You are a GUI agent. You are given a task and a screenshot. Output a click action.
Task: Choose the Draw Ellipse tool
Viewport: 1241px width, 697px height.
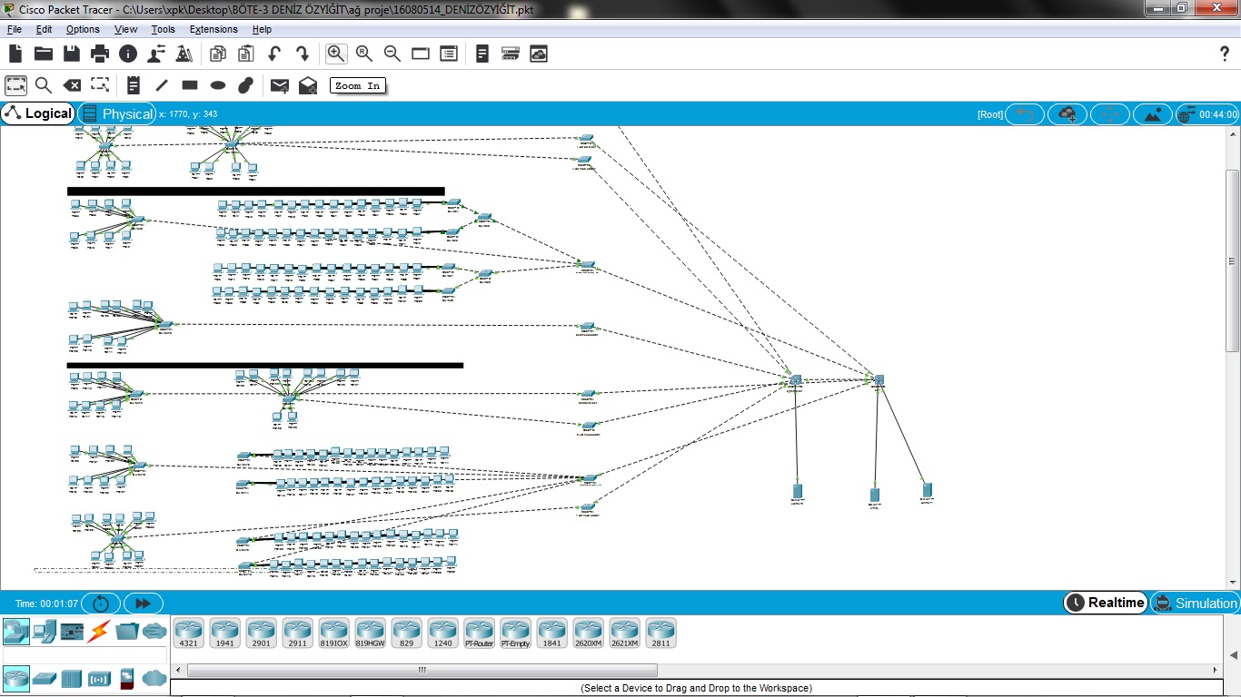click(x=218, y=85)
